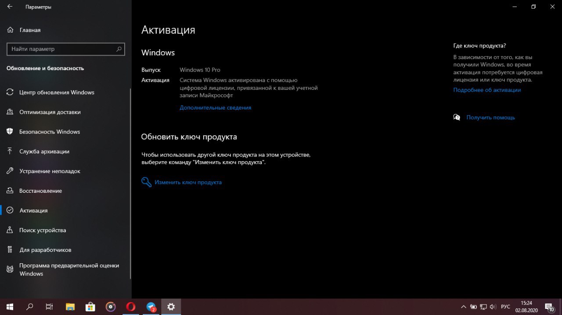Click Получить помощь link

click(x=490, y=117)
